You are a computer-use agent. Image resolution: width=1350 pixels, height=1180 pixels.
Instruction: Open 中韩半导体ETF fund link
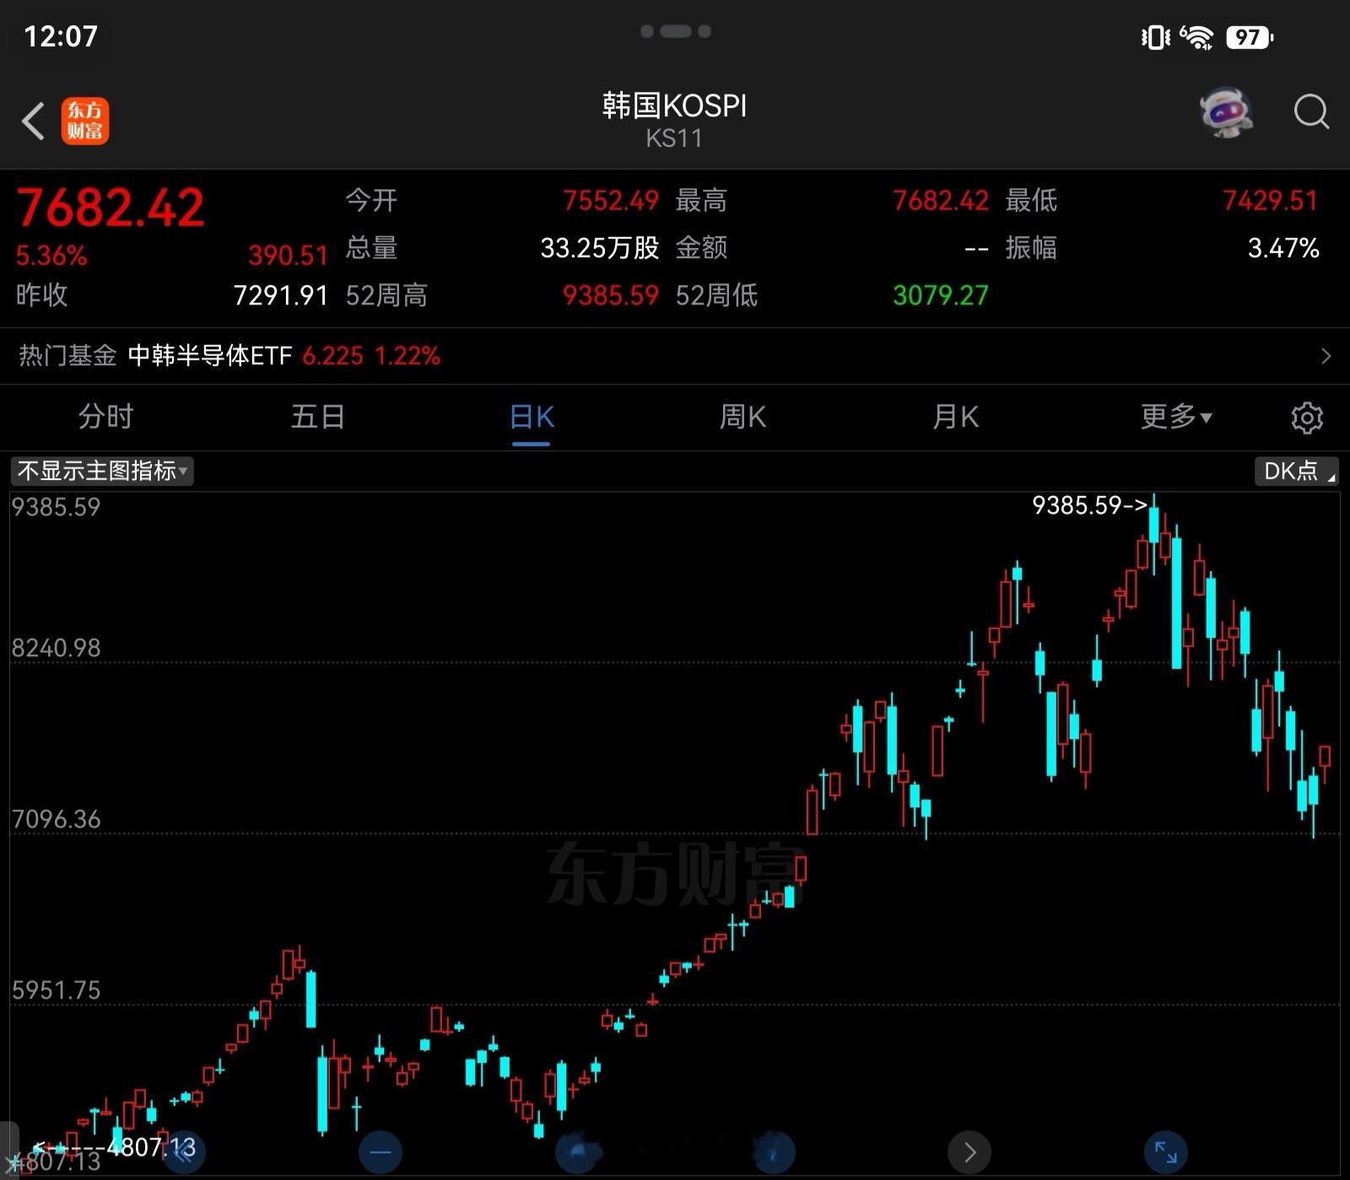pyautogui.click(x=209, y=356)
